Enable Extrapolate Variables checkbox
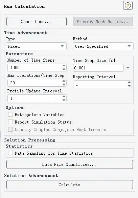138x198 pixels. pyautogui.click(x=10, y=114)
